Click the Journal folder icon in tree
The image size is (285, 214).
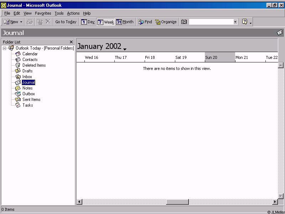point(18,82)
